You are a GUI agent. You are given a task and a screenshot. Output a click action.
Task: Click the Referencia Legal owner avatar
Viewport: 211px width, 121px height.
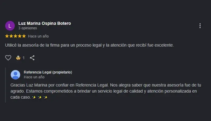point(15,75)
